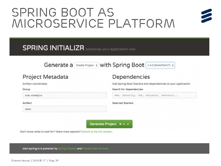221x166 pixels.
Task: Open the Spring Initializr footer link
Action: tap(67, 148)
